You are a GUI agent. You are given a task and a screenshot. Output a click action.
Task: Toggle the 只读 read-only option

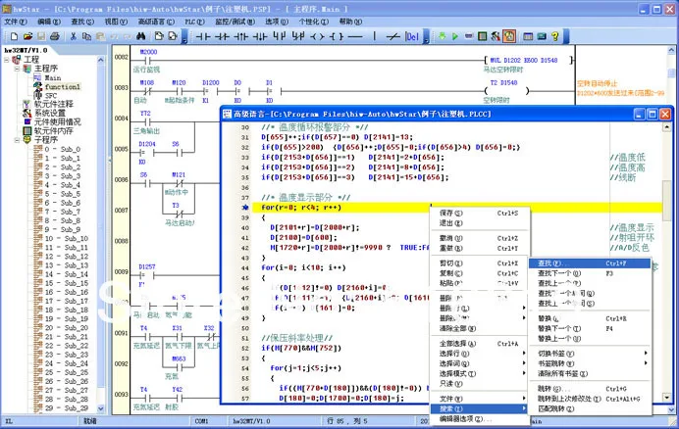pyautogui.click(x=480, y=384)
